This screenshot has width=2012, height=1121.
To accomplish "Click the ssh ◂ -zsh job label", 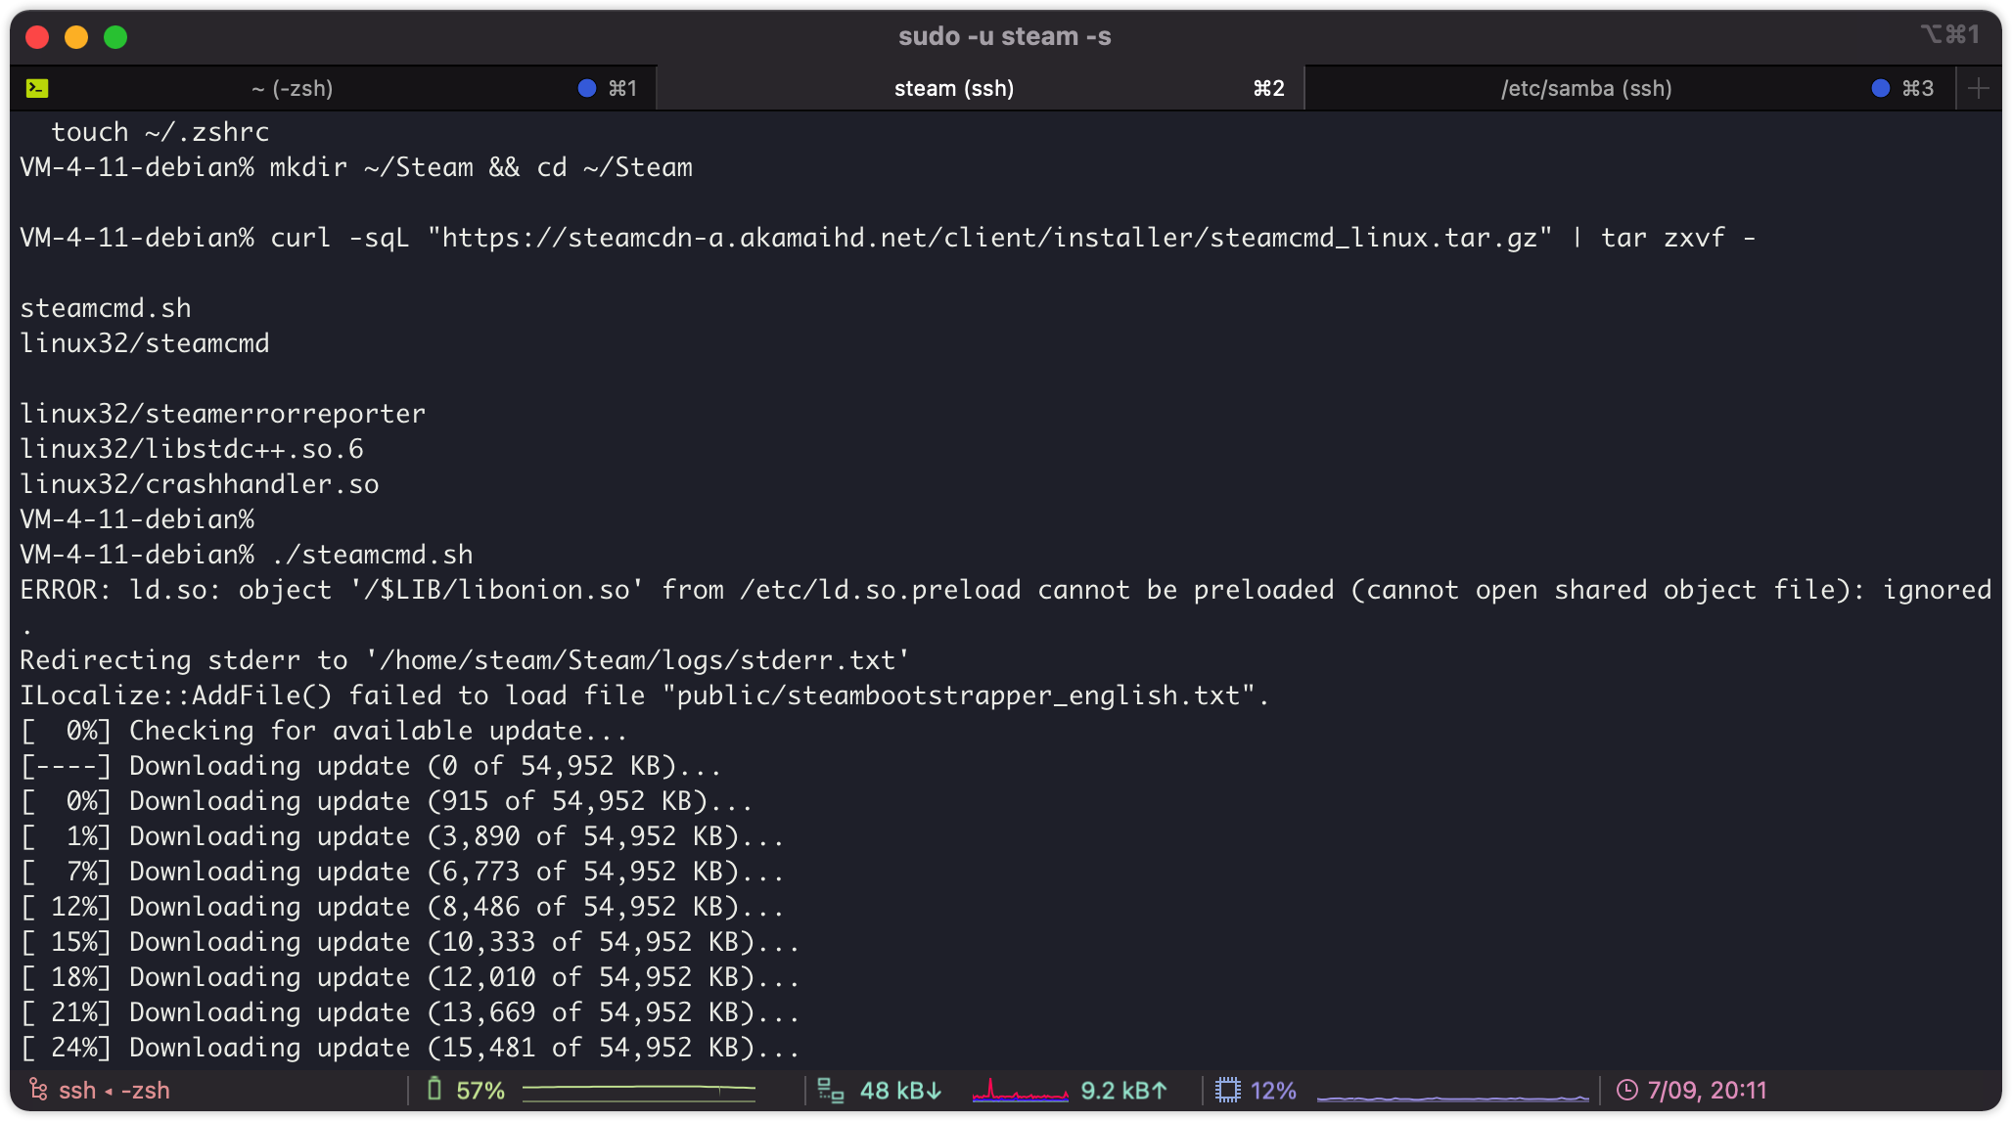I will click(x=114, y=1090).
